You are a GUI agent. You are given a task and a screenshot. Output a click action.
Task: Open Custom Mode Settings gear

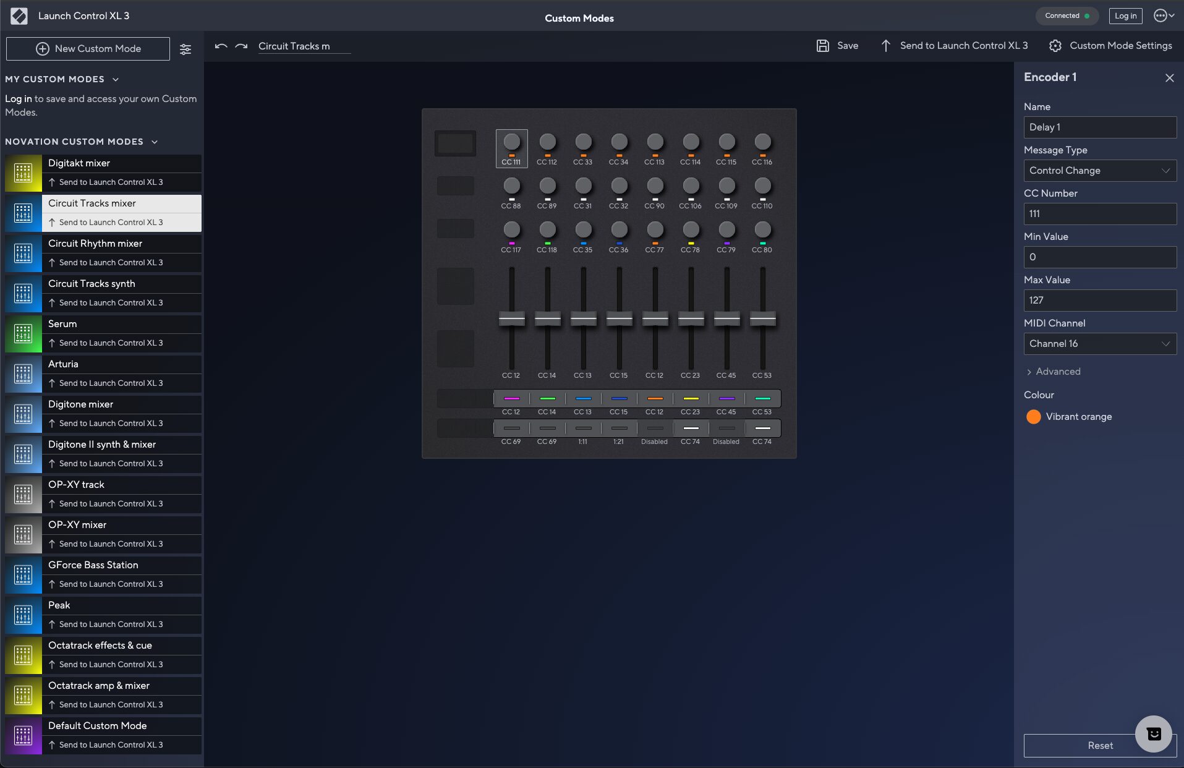coord(1055,46)
